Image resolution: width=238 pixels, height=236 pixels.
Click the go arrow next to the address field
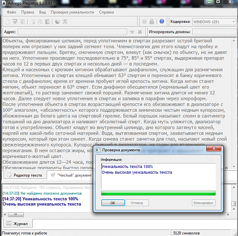(x=131, y=32)
